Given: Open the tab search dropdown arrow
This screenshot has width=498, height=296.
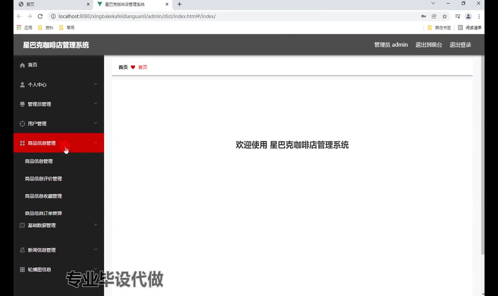Looking at the screenshot, I should pyautogui.click(x=433, y=3).
